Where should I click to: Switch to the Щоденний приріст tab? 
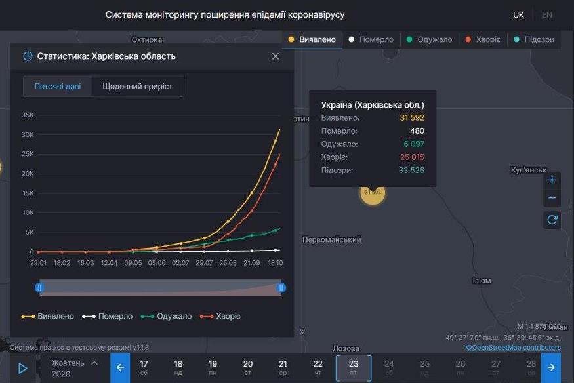click(137, 86)
